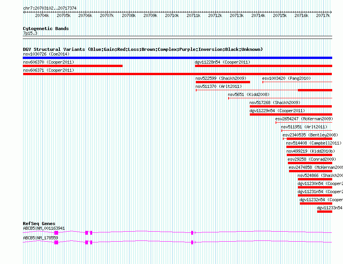Select the thick red segment of nsv511370

[315, 90]
